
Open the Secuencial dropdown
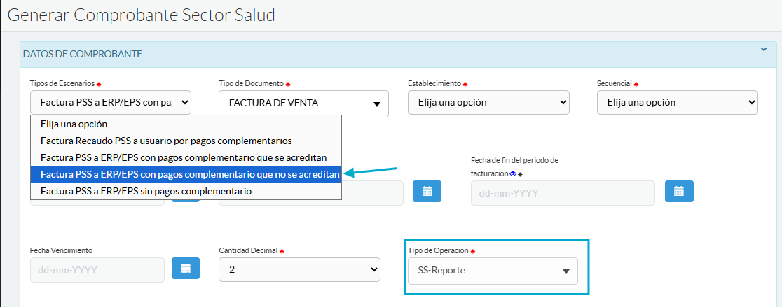pos(677,102)
